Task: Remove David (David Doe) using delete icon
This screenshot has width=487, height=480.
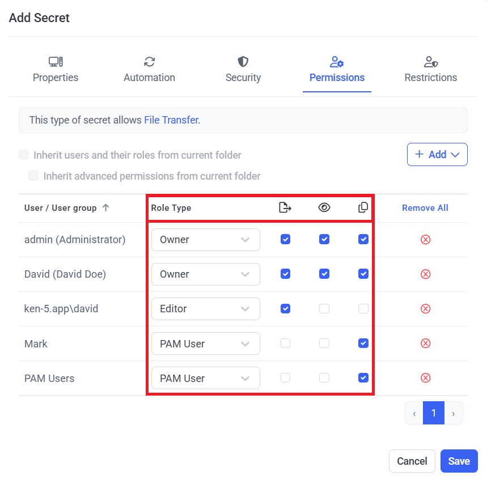Action: tap(425, 274)
